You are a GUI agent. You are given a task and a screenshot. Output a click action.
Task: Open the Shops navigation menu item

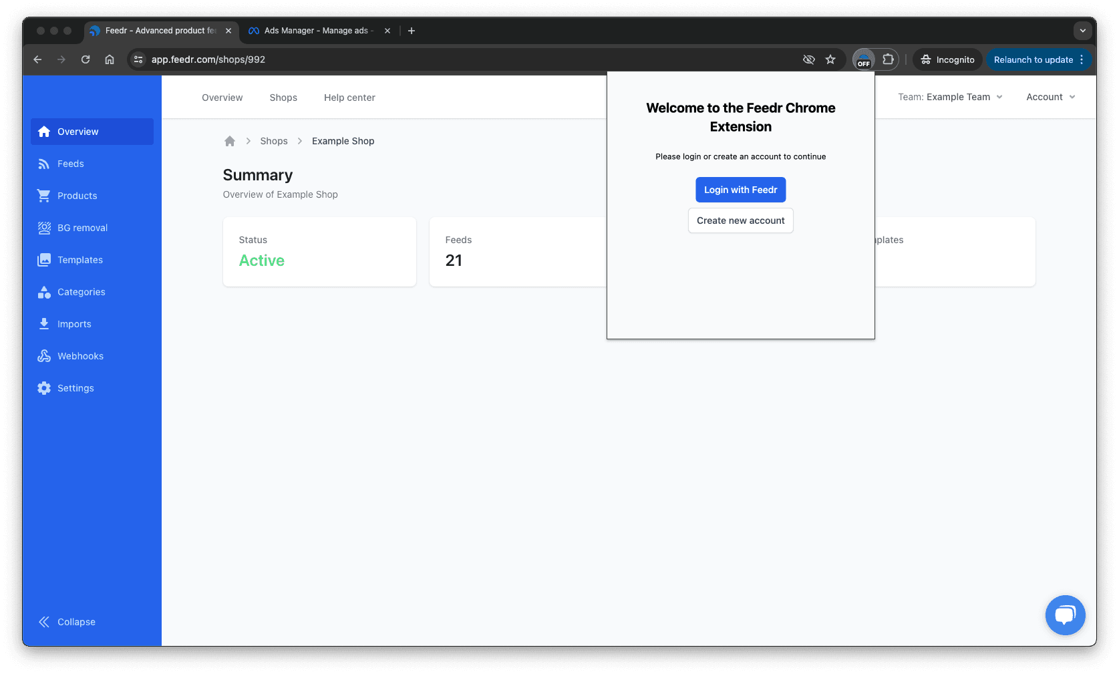[x=283, y=97]
